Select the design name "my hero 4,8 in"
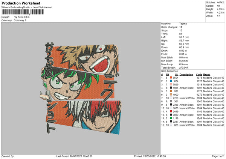Viewport: 226px width, 159px height. tap(21, 17)
